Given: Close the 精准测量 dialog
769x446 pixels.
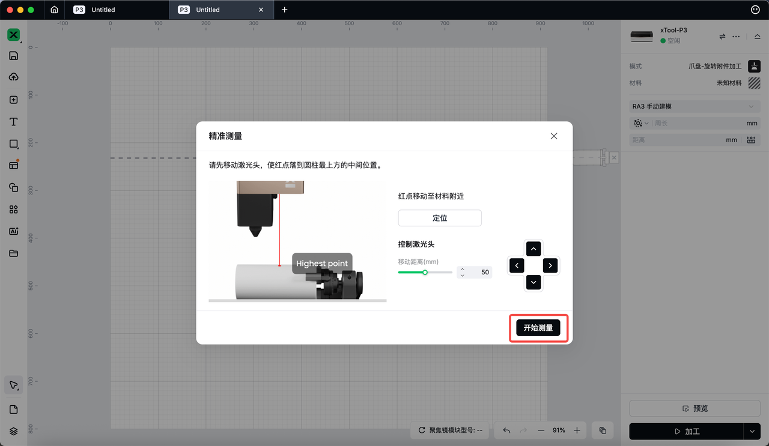Looking at the screenshot, I should point(554,136).
